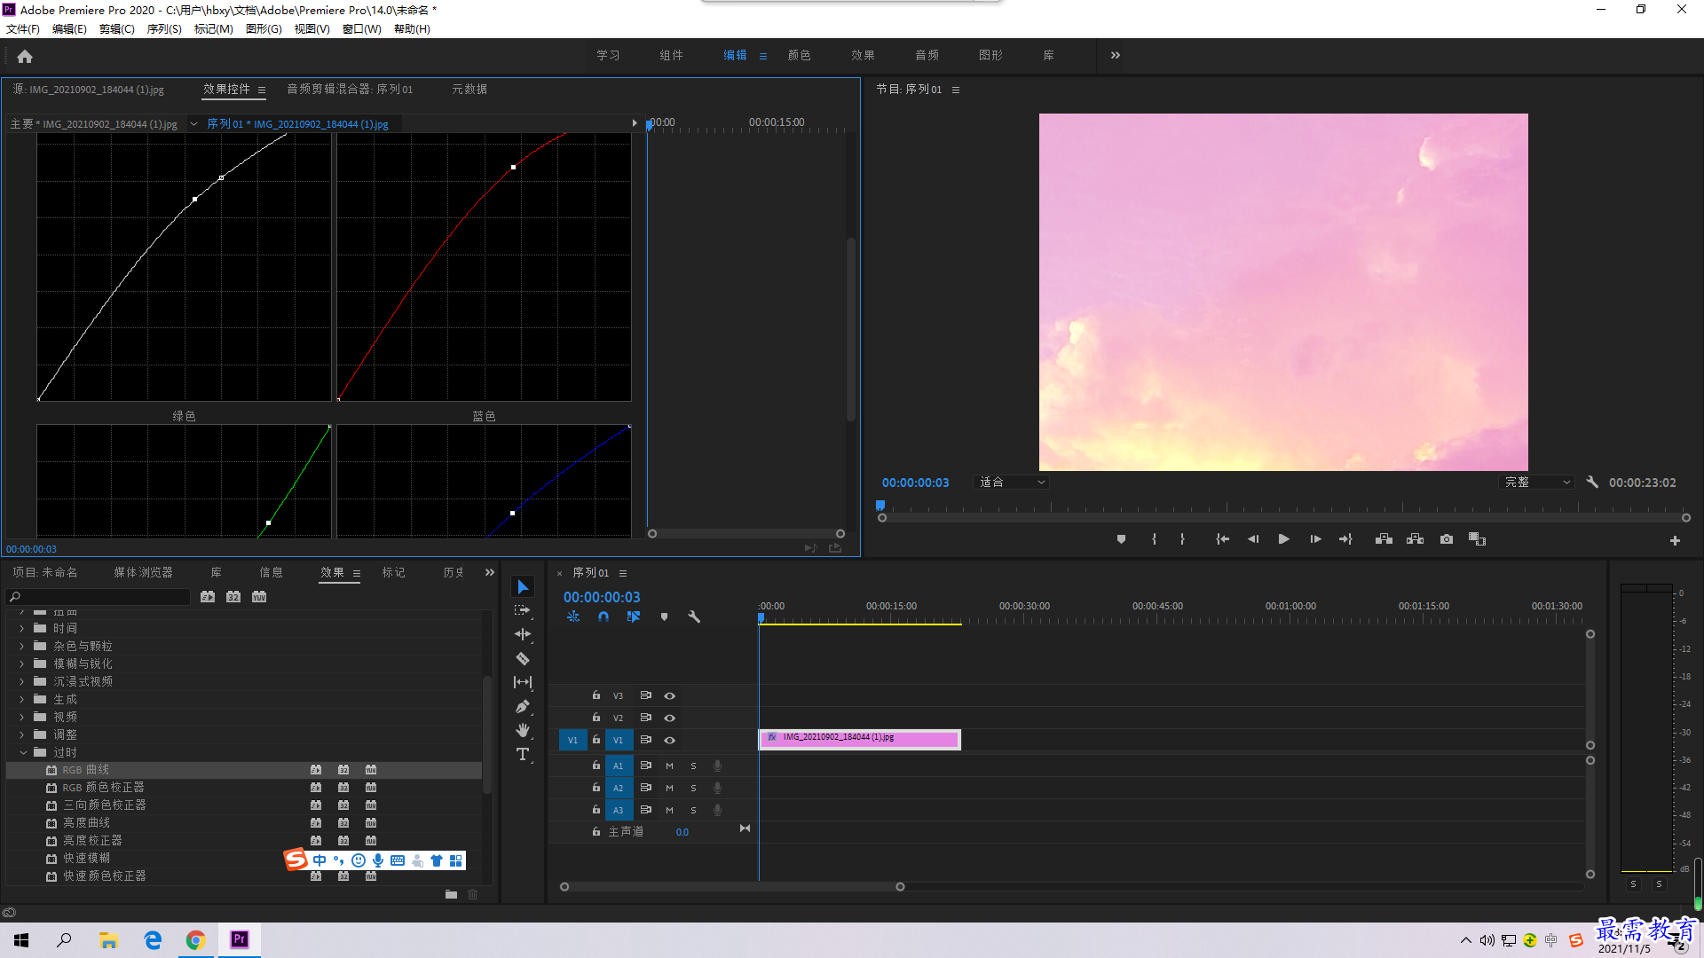Select the Slip tool
The height and width of the screenshot is (958, 1704).
pos(523,682)
